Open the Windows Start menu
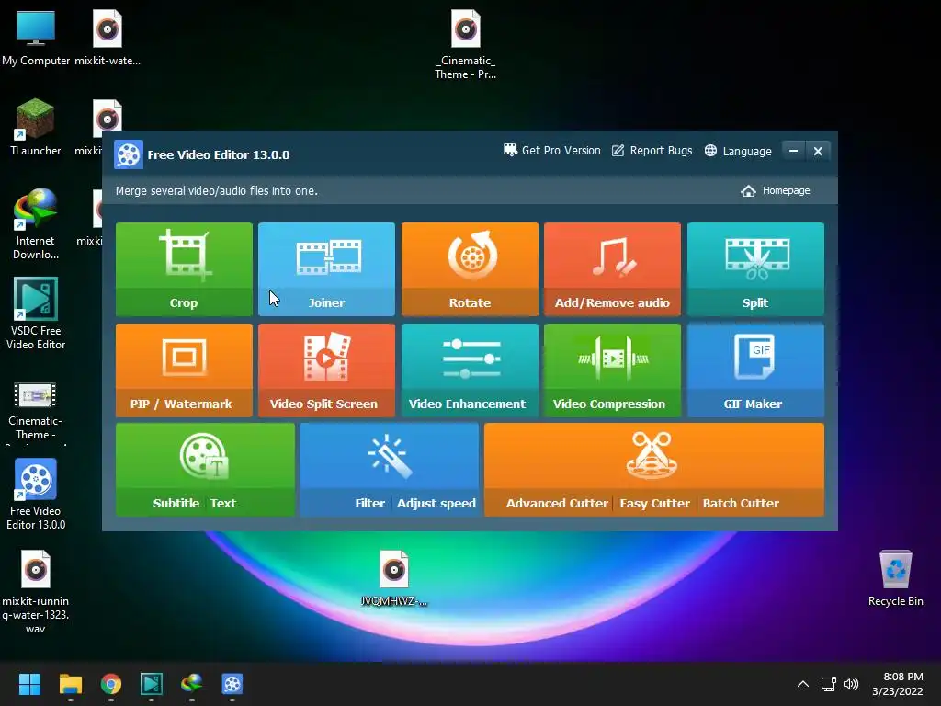 click(29, 684)
